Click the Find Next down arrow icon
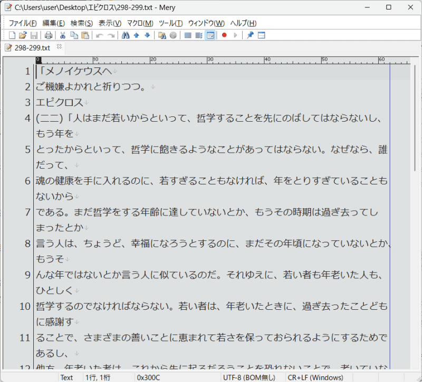Screen dimensions: 422x382 pos(147,35)
